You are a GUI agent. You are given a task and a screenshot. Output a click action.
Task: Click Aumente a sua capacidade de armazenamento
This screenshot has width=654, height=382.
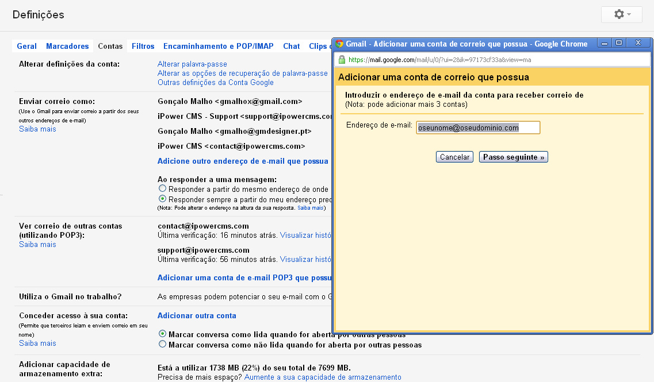(x=323, y=377)
